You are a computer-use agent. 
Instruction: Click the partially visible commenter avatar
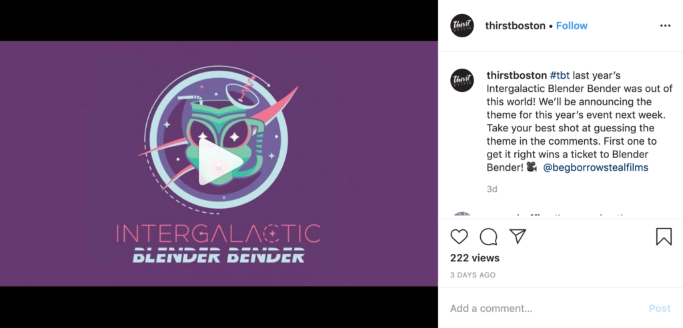coord(462,215)
